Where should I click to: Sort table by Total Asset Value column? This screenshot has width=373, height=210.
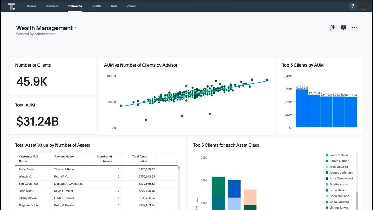click(x=140, y=159)
